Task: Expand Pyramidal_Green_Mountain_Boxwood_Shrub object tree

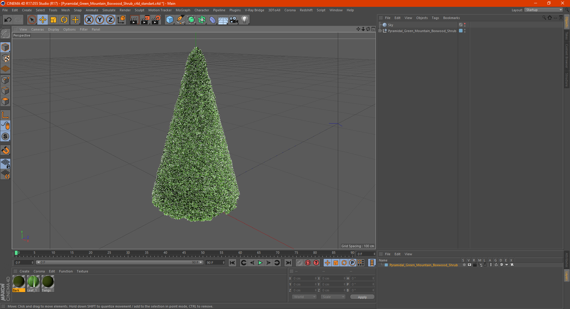Action: click(380, 31)
